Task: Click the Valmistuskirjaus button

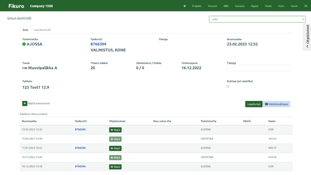Action: (276, 104)
